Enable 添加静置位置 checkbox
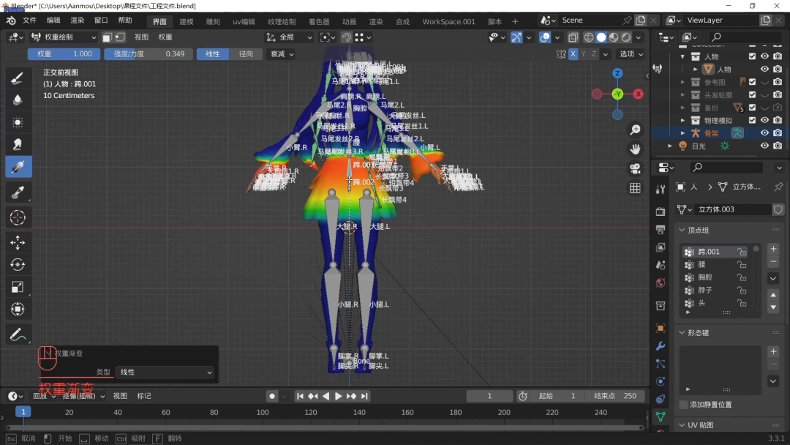790x445 pixels. click(x=683, y=405)
